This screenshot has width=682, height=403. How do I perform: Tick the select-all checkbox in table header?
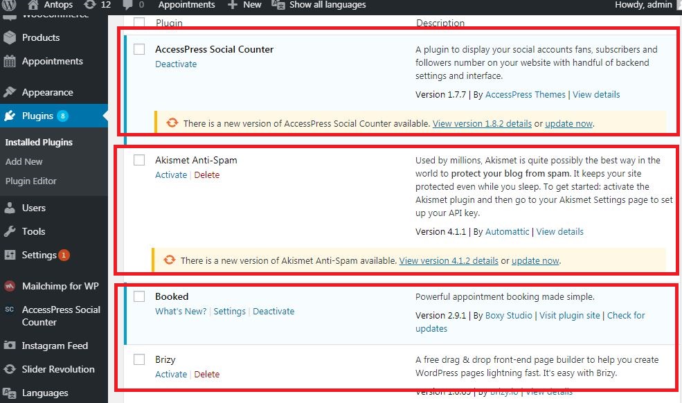point(139,23)
